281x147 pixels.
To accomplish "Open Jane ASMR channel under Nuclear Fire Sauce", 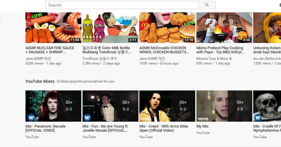I will (x=38, y=59).
